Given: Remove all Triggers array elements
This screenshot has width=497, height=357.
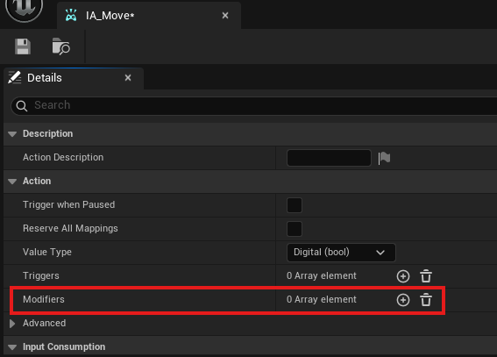Looking at the screenshot, I should (426, 275).
